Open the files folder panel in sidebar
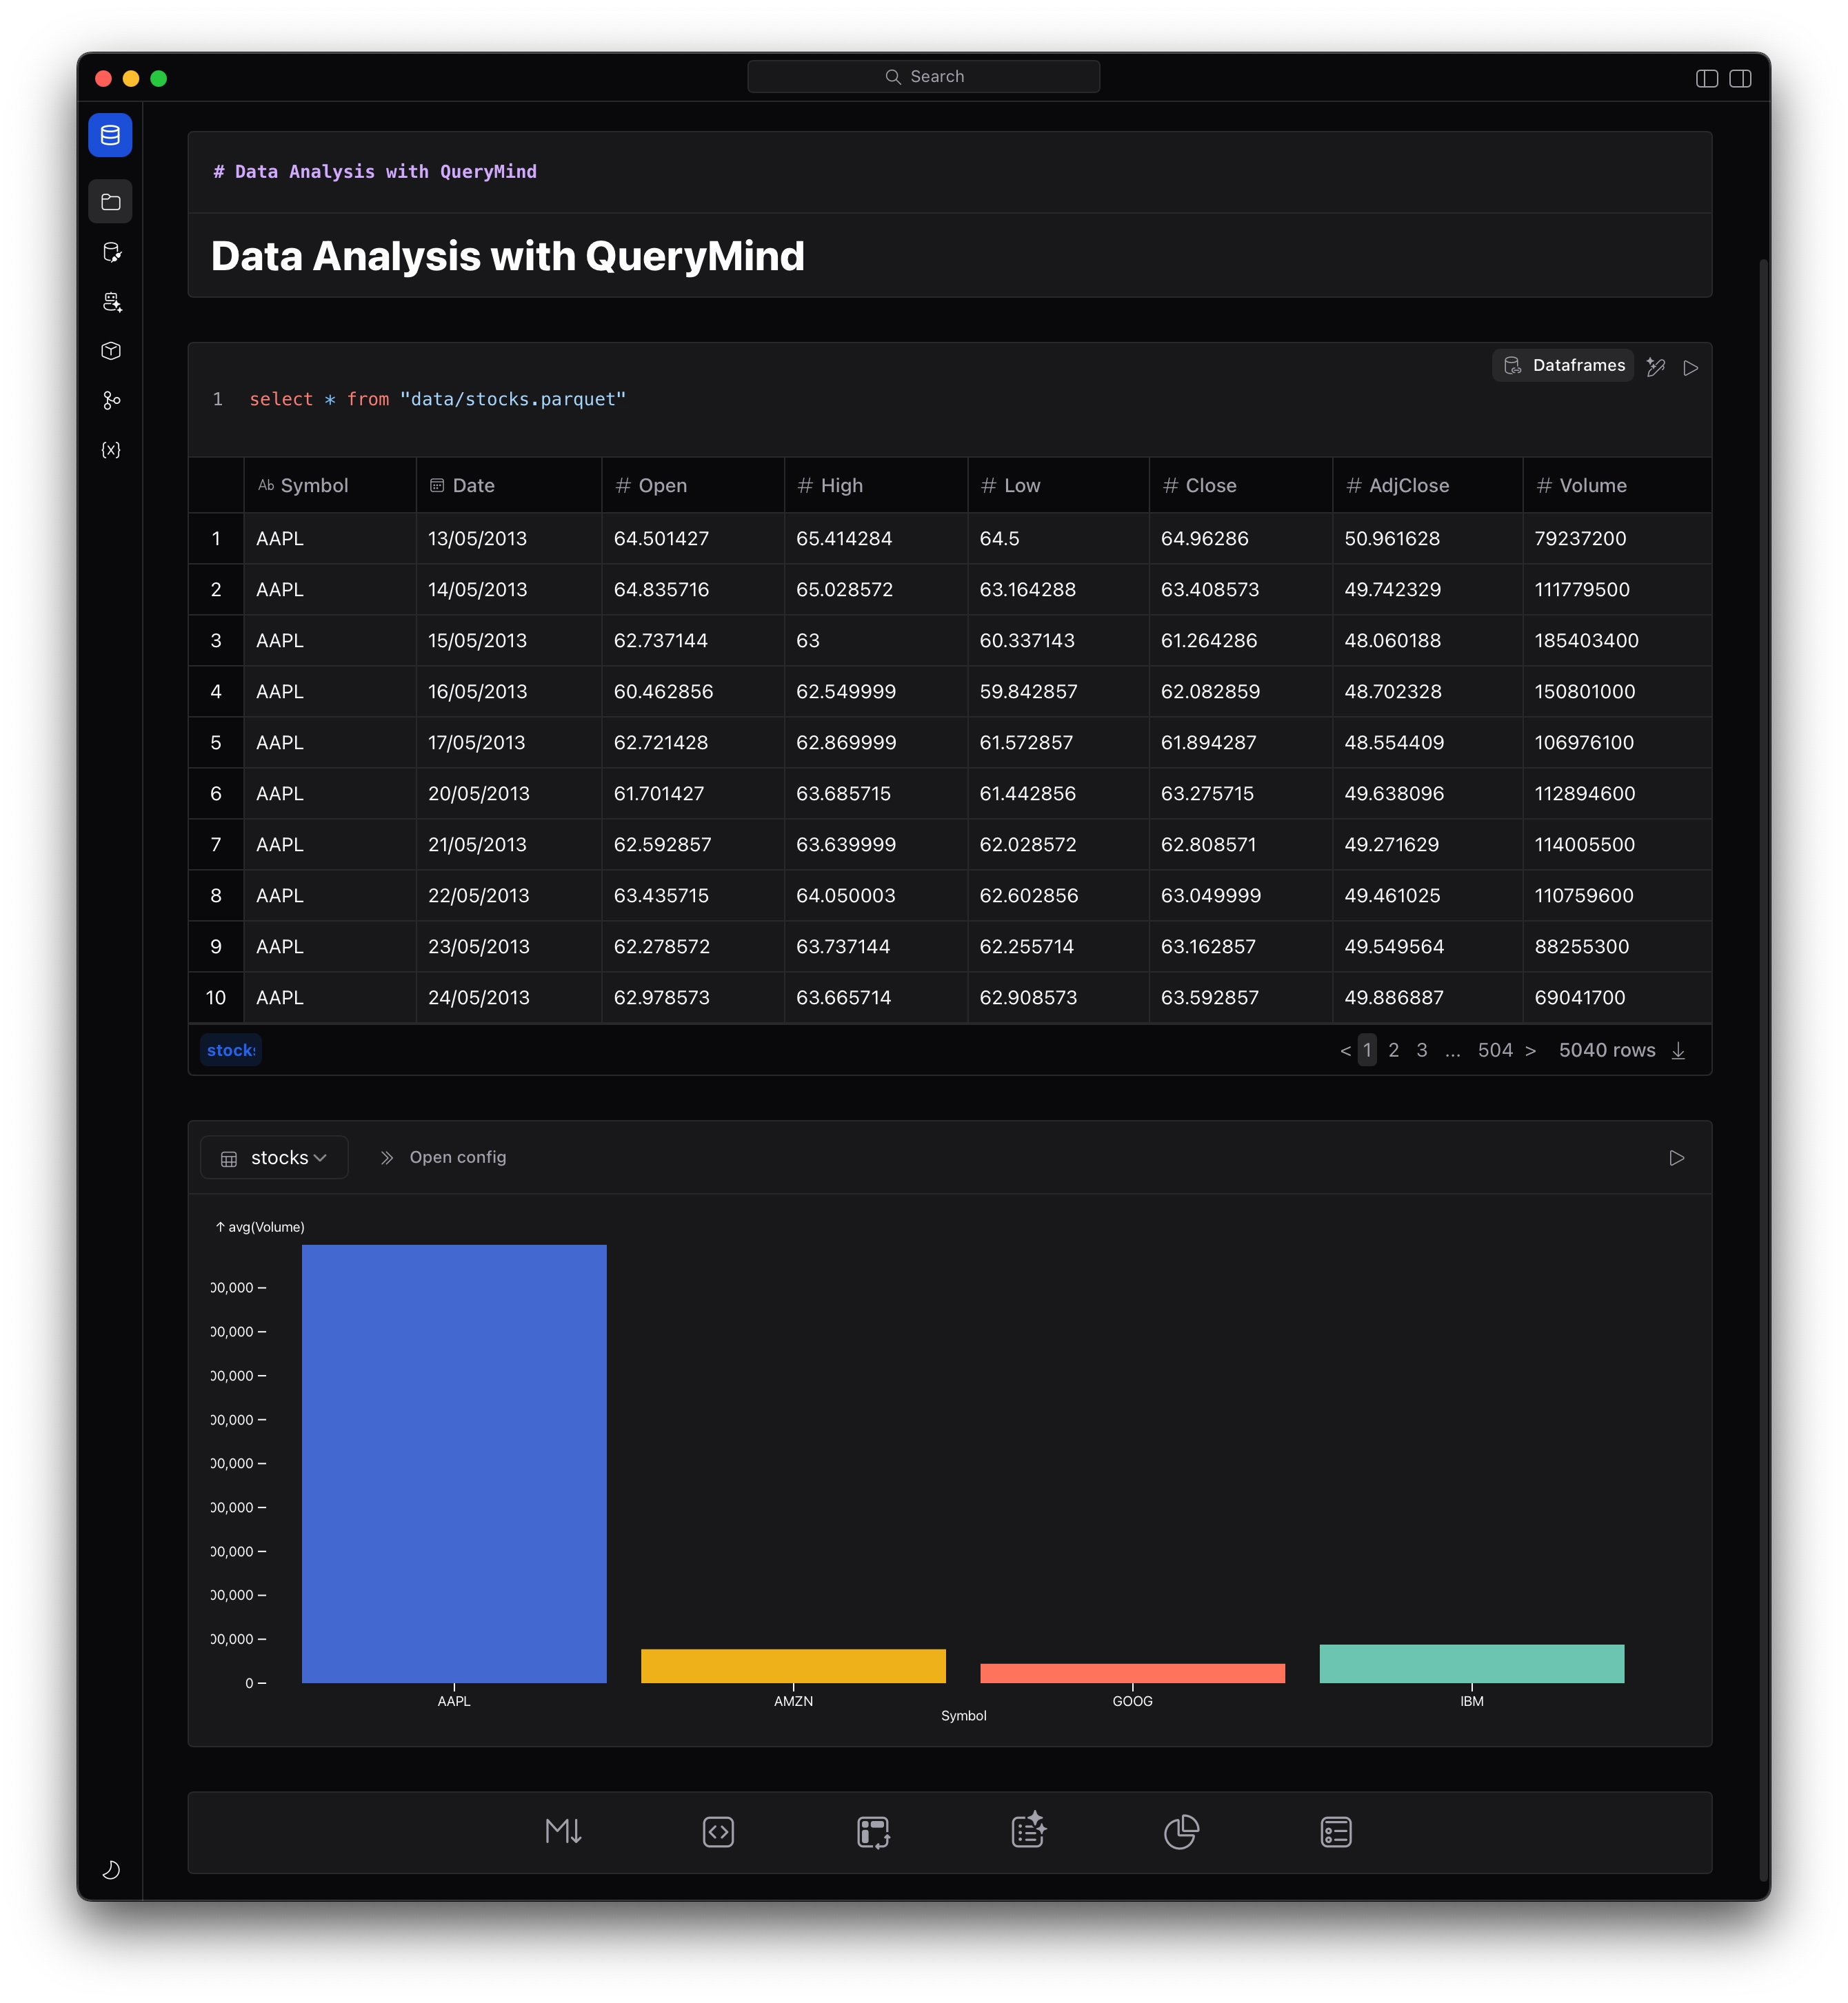The width and height of the screenshot is (1848, 2003). point(110,202)
